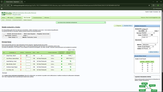This screenshot has width=163, height=92.
Task: Open the All Bookmarks folder
Action: pyautogui.click(x=157, y=8)
